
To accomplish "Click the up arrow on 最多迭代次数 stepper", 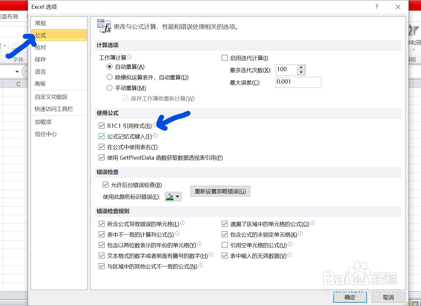I will point(301,67).
